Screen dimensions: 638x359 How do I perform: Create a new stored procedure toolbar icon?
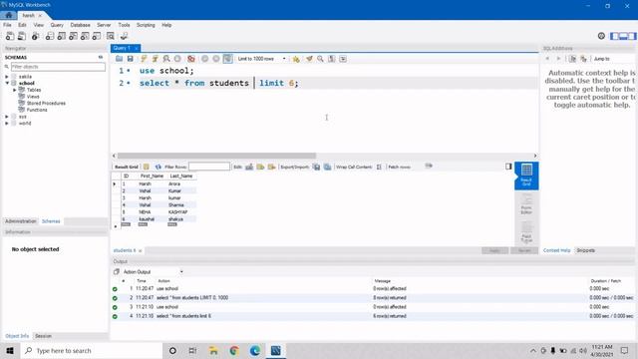85,36
